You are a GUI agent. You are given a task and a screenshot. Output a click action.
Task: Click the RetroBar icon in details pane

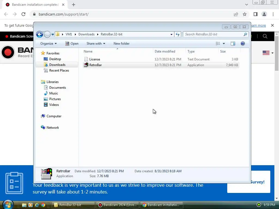coord(46,174)
